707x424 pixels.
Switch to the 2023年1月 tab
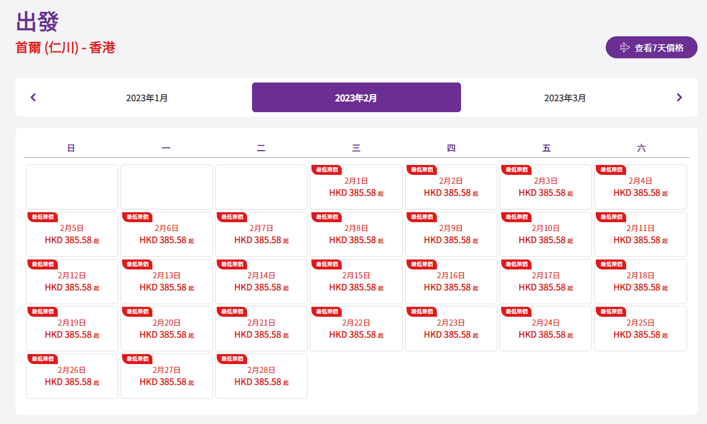pos(147,98)
